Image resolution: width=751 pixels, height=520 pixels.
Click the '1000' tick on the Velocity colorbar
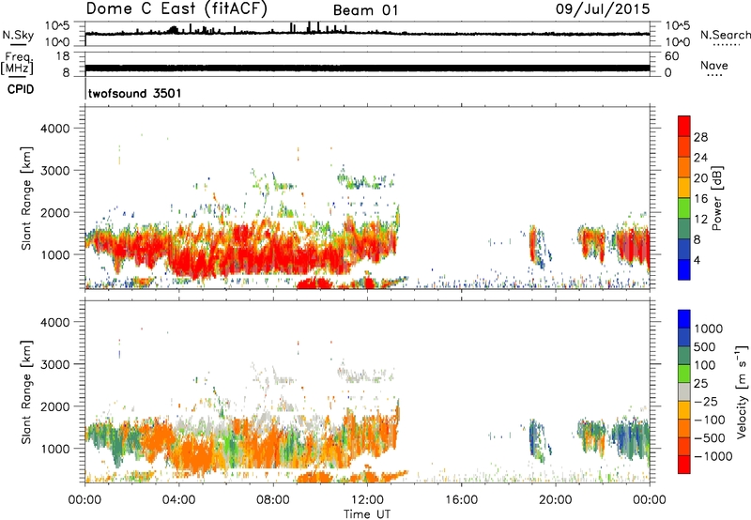click(x=709, y=329)
